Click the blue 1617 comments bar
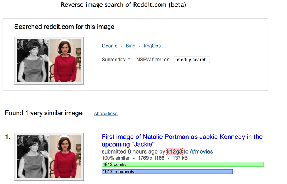The width and height of the screenshot is (287, 184). pyautogui.click(x=167, y=172)
